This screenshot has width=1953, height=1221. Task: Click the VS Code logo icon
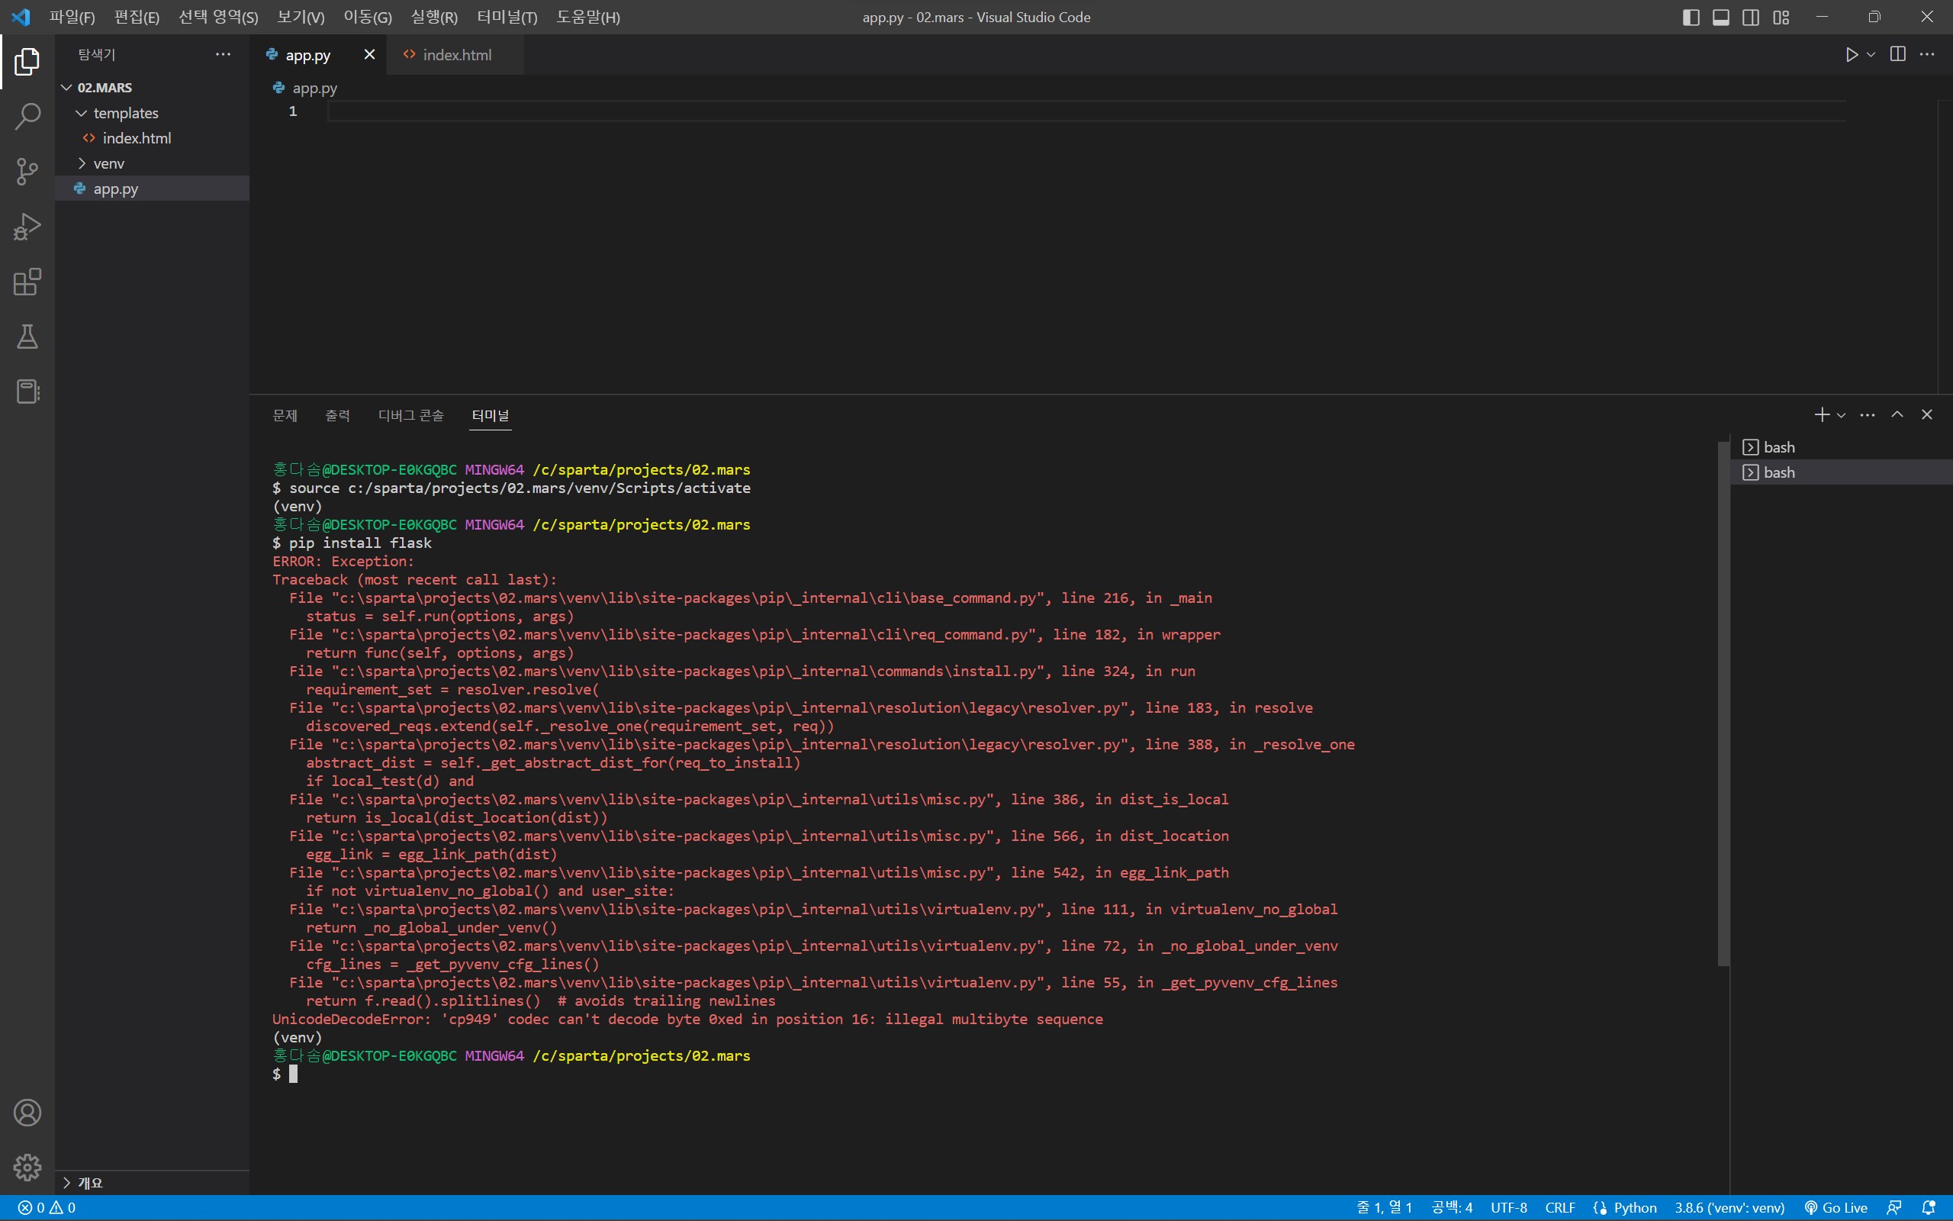(x=21, y=17)
